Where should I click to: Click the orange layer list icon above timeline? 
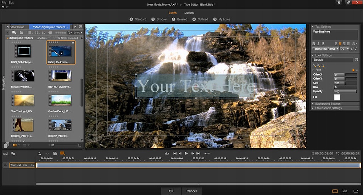click(62, 153)
